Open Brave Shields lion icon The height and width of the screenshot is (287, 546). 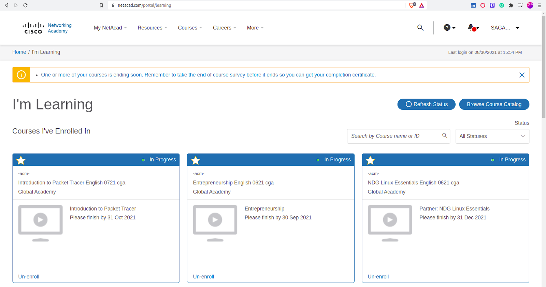pos(412,5)
